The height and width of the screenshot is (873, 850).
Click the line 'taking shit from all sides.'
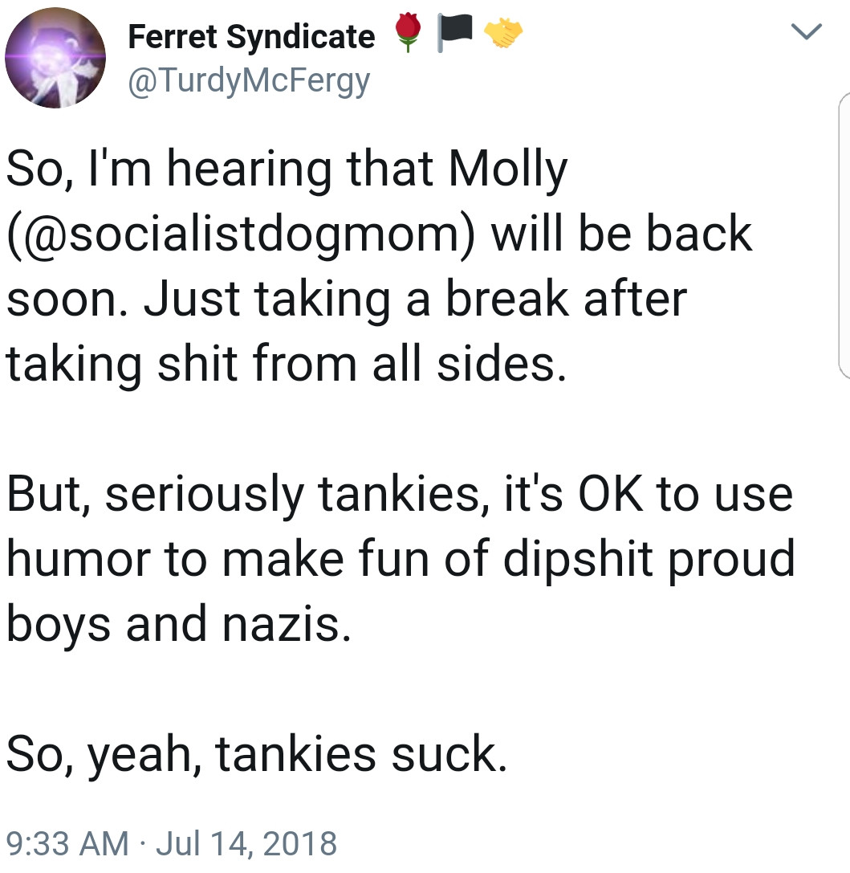point(287,364)
